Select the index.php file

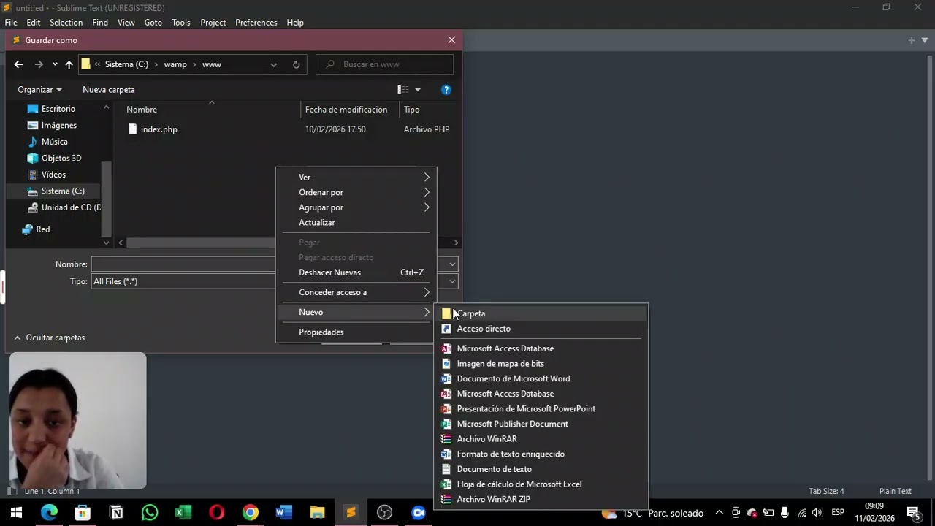tap(159, 129)
